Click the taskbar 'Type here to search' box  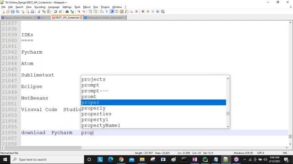pyautogui.click(x=47, y=159)
